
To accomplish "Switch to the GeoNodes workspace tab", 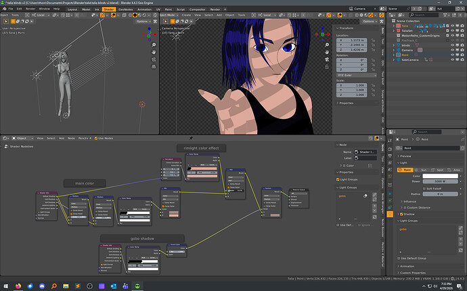I will pos(125,9).
